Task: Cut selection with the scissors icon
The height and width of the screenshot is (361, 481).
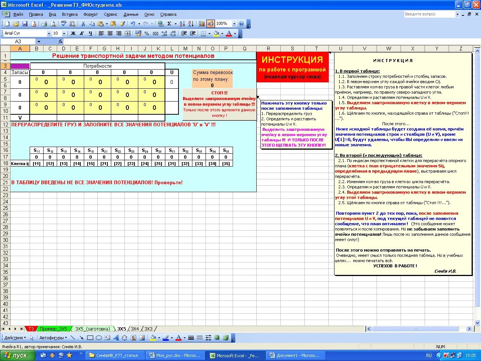Action: pyautogui.click(x=83, y=24)
